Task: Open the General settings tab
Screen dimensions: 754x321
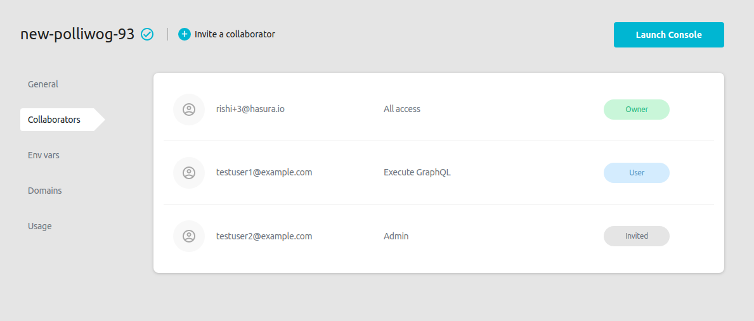Action: coord(43,84)
